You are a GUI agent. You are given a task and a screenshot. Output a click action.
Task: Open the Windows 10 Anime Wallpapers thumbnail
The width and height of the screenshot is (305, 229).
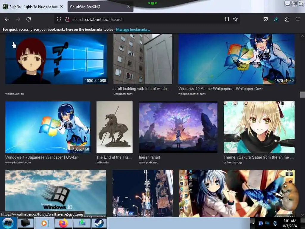click(x=236, y=59)
